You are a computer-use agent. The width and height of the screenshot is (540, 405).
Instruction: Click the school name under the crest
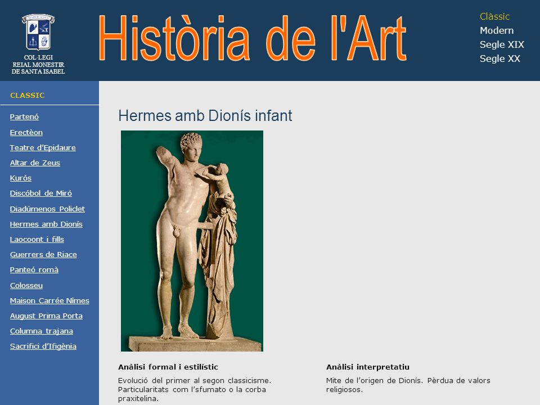[38, 65]
